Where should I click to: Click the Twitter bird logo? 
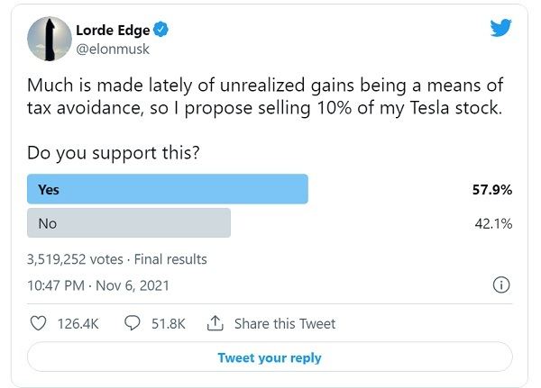(500, 28)
